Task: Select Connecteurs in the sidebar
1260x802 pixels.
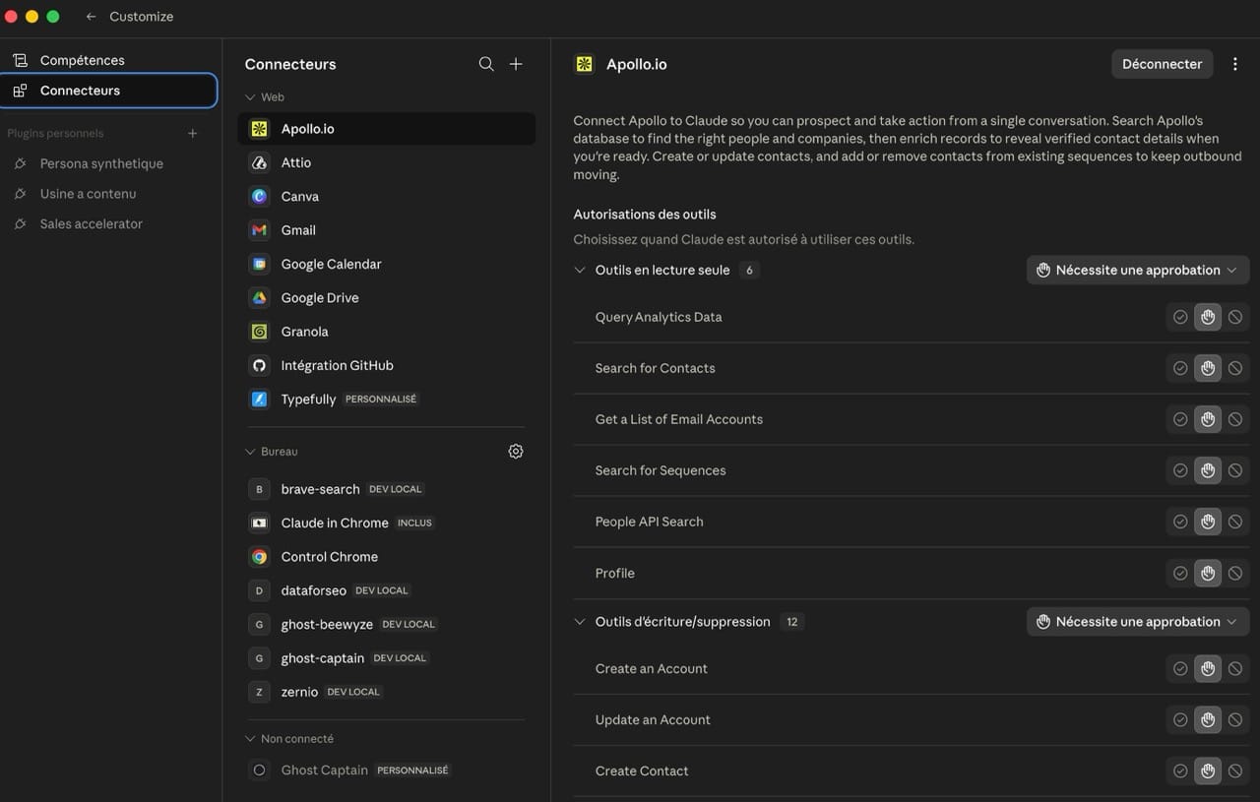Action: pos(109,91)
